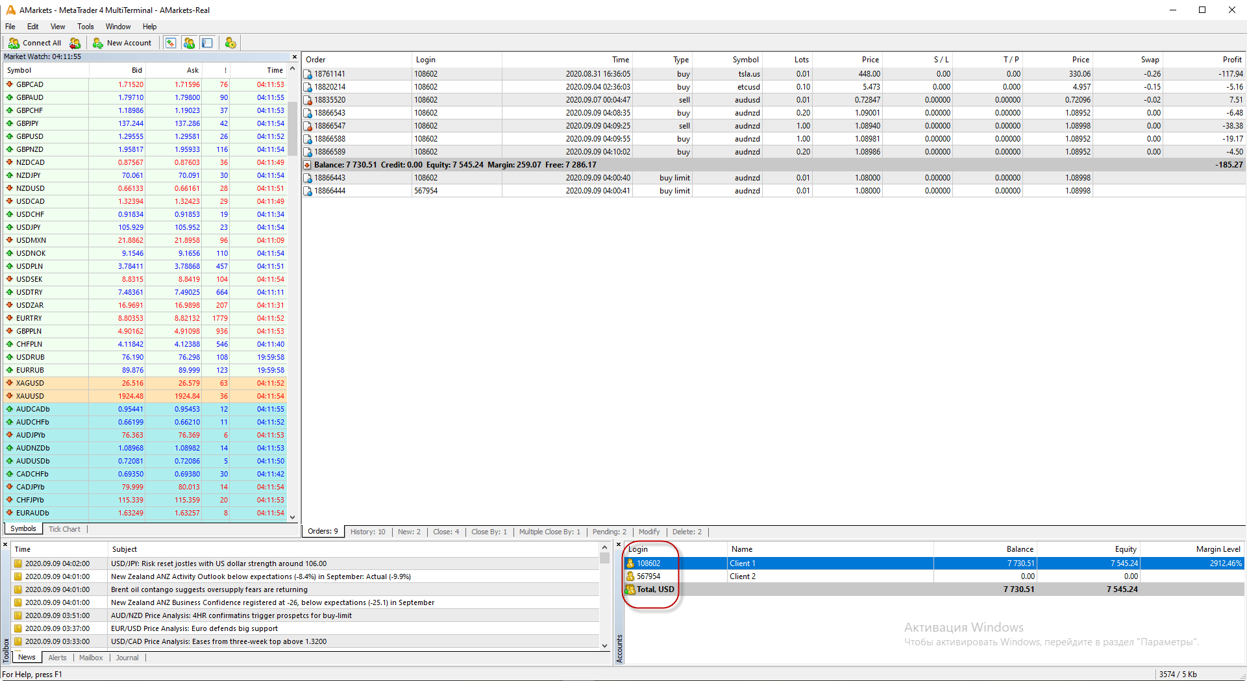Image resolution: width=1247 pixels, height=681 pixels.
Task: Open the Tools menu
Action: tap(85, 27)
